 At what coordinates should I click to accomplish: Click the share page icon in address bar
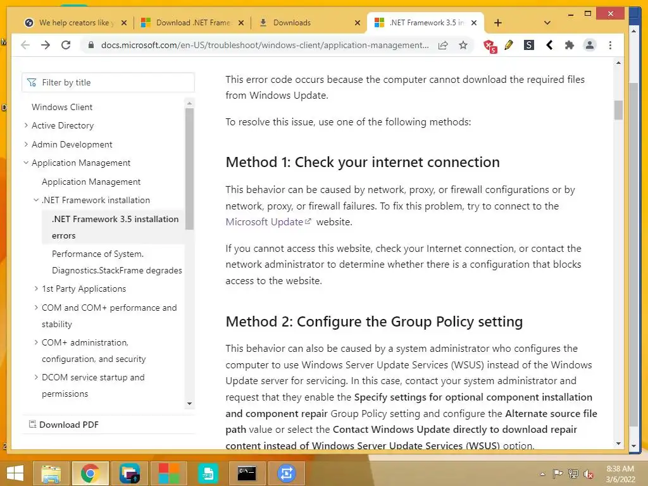click(x=443, y=45)
